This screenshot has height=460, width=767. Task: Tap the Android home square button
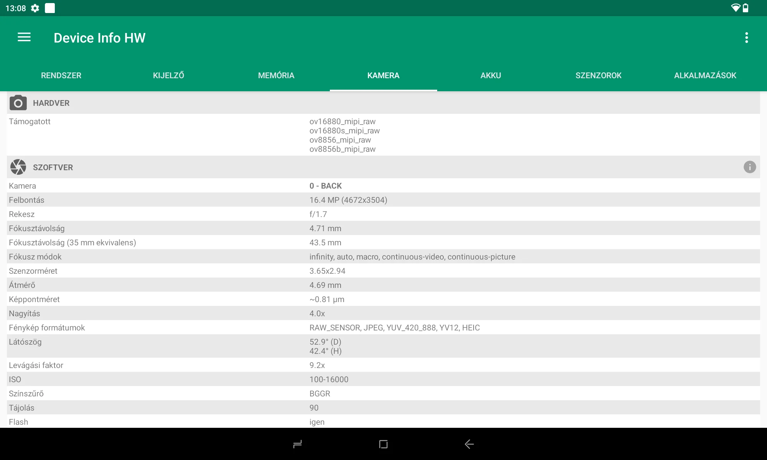point(383,444)
